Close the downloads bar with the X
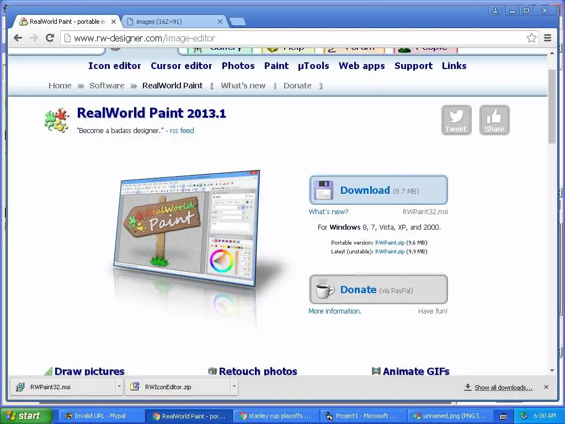The width and height of the screenshot is (565, 424). pyautogui.click(x=546, y=387)
